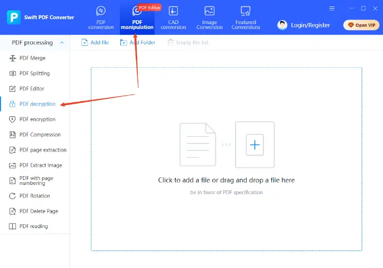
Task: Click the plus icon to add file
Action: pyautogui.click(x=255, y=145)
